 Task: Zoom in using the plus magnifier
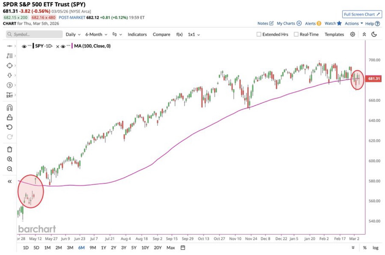[x=9, y=159]
